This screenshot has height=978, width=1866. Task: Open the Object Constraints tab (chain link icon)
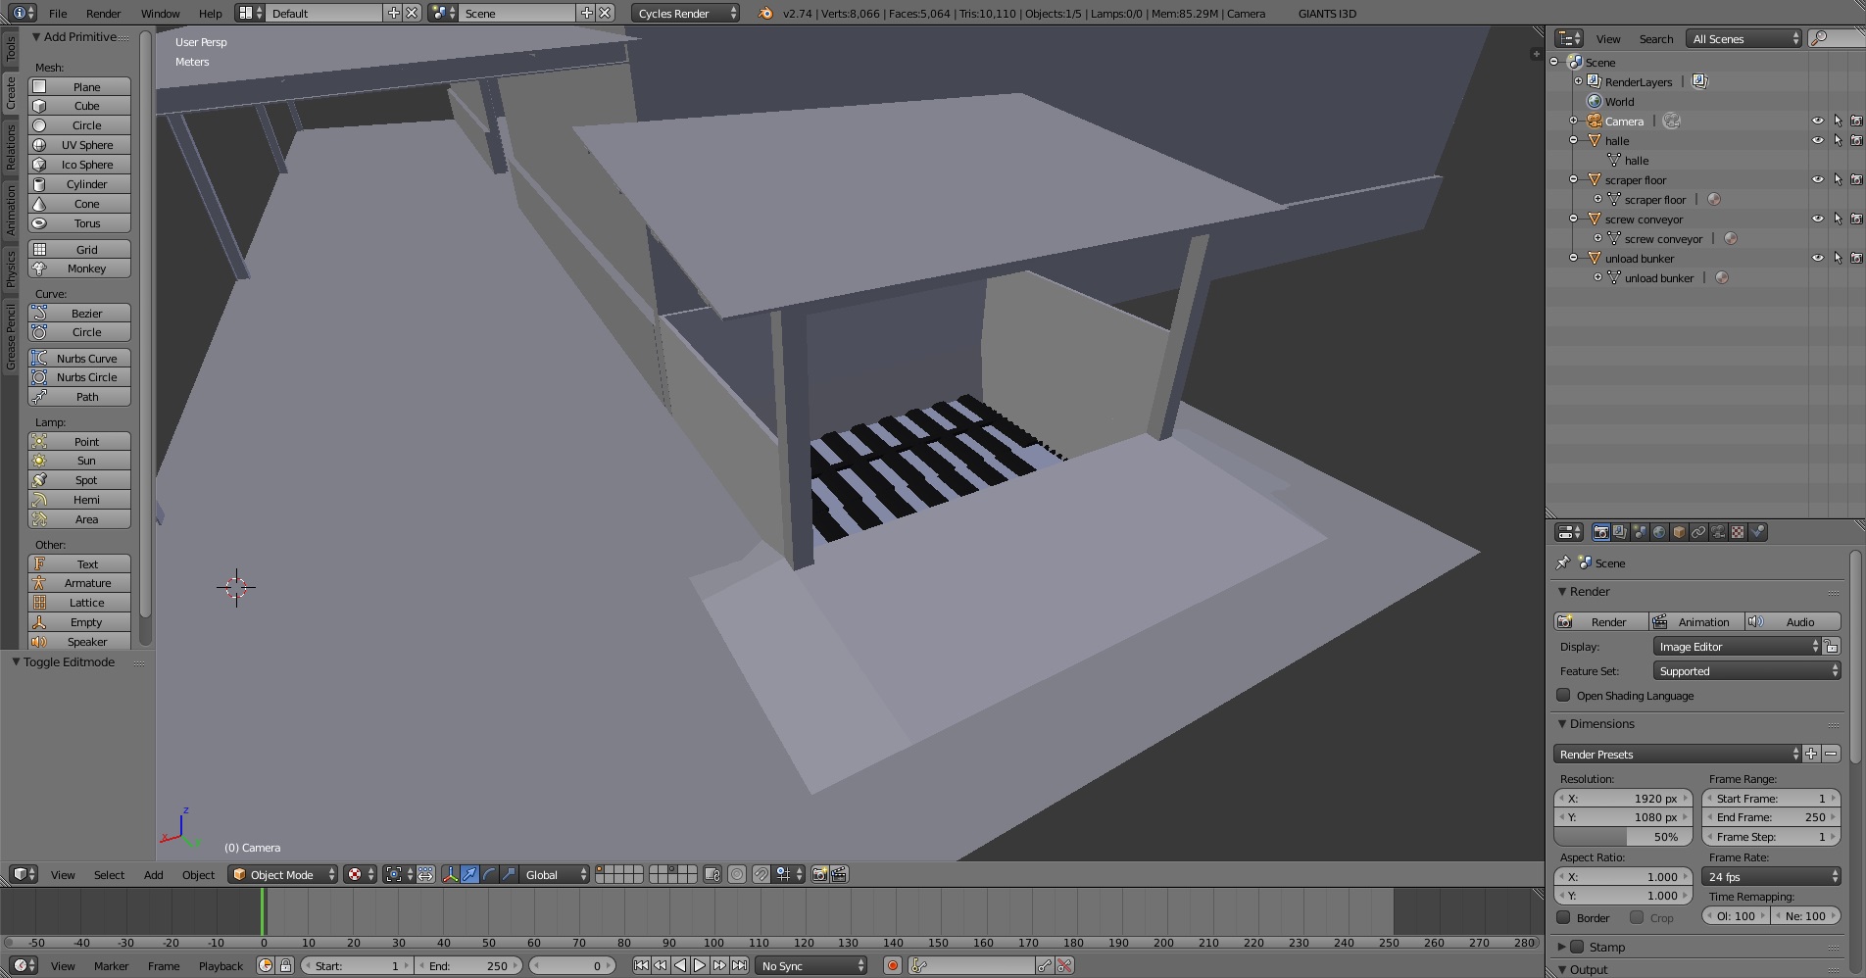(x=1698, y=532)
